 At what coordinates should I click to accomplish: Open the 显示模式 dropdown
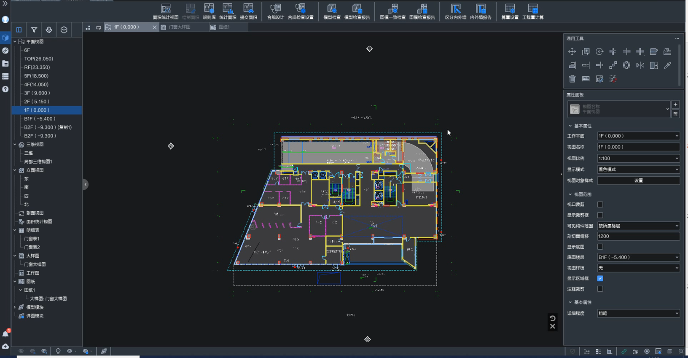click(638, 169)
